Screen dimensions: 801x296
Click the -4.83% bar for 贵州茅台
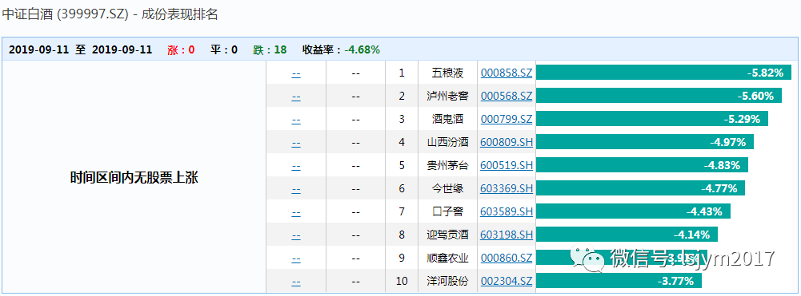pyautogui.click(x=642, y=164)
